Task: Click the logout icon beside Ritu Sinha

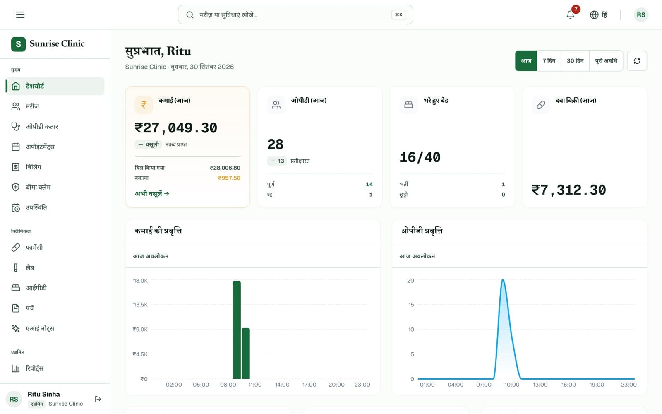Action: point(98,399)
